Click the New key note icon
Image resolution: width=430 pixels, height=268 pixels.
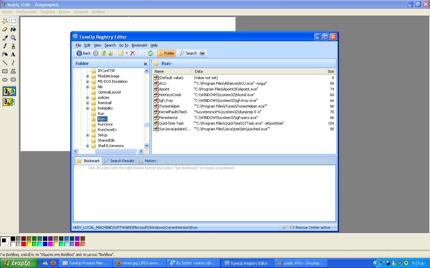point(121,53)
